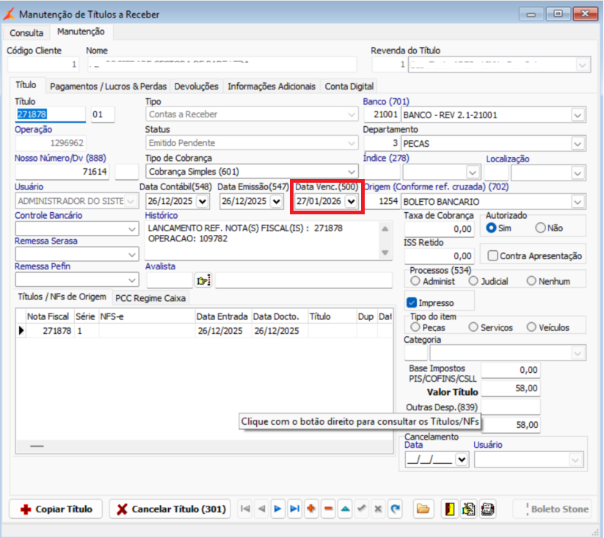Viewport: 604px width, 538px height.
Task: Go to next record with navigator arrow
Action: [x=278, y=509]
